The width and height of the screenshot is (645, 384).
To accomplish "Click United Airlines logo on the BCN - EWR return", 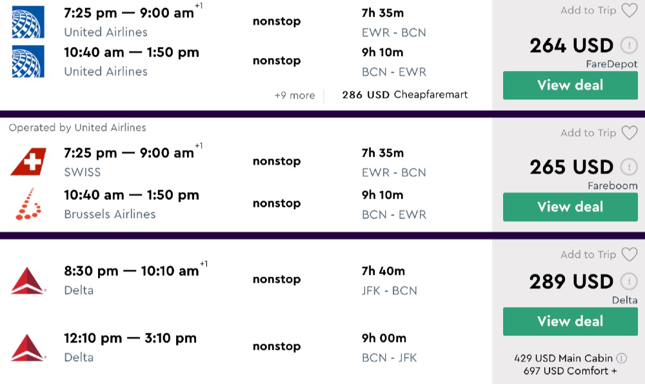I will point(28,61).
